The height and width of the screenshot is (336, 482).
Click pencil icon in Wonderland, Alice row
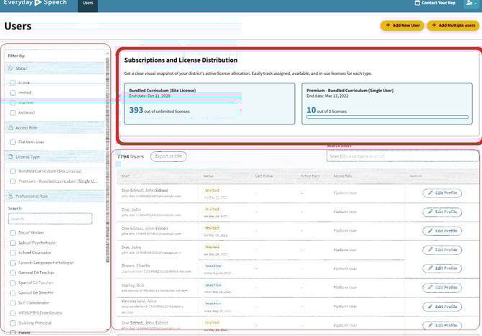430,307
